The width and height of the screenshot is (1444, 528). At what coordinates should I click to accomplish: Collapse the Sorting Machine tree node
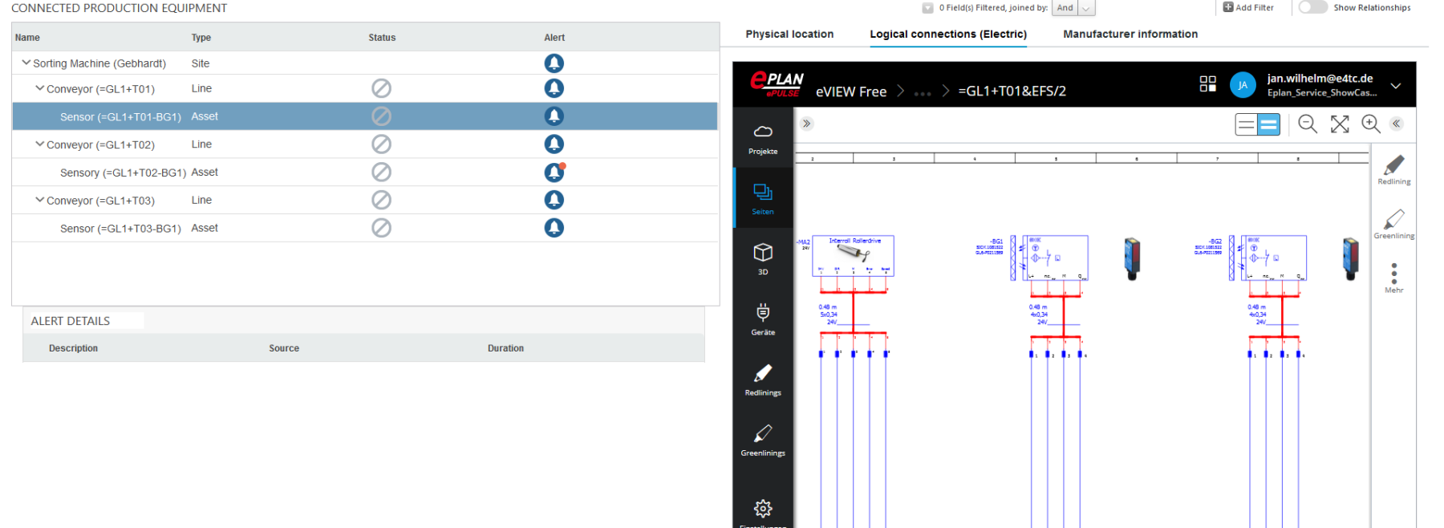pos(26,63)
